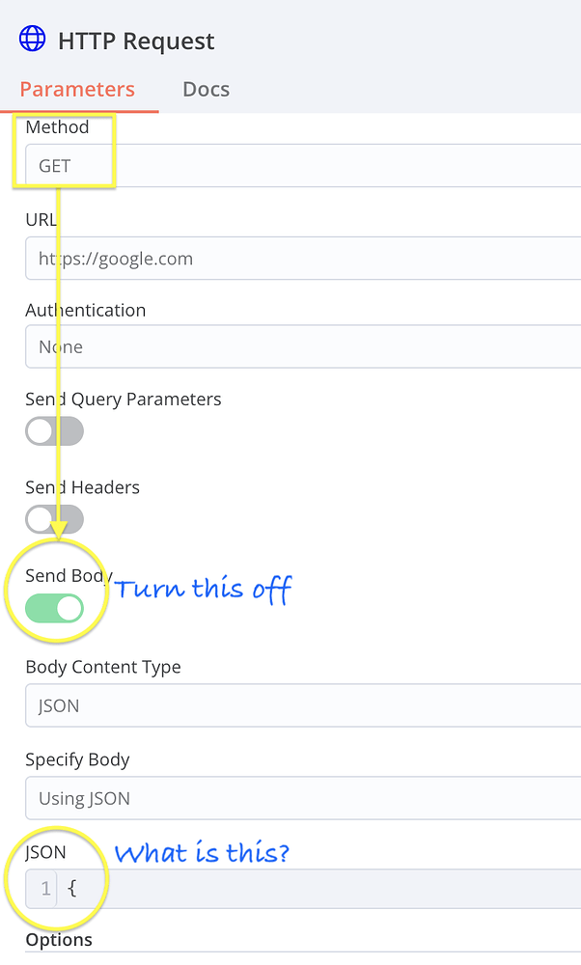Enable the Send Headers toggle
Image resolution: width=581 pixels, height=965 pixels.
tap(54, 519)
